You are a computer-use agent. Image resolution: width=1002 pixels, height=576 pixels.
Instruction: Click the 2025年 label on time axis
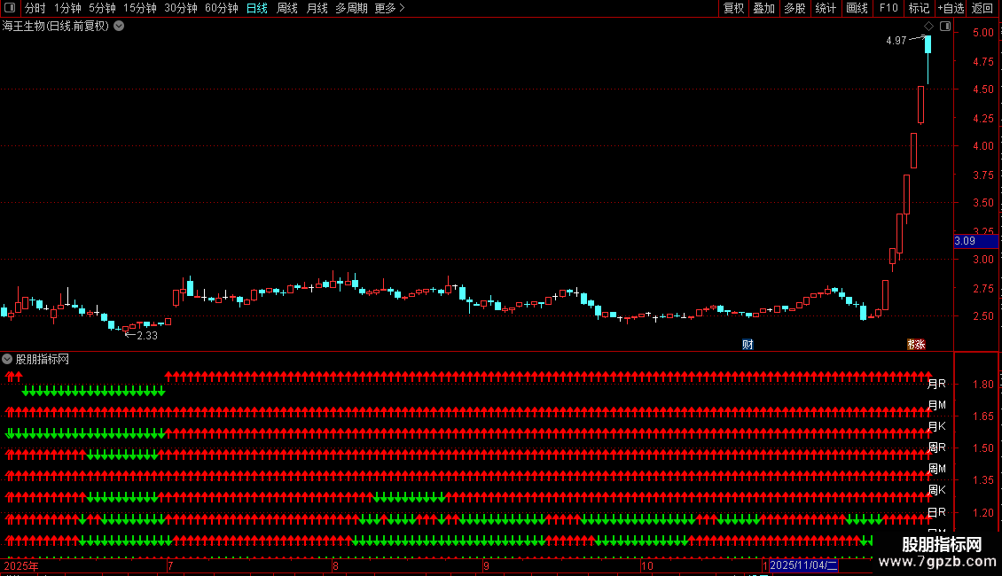(20, 565)
